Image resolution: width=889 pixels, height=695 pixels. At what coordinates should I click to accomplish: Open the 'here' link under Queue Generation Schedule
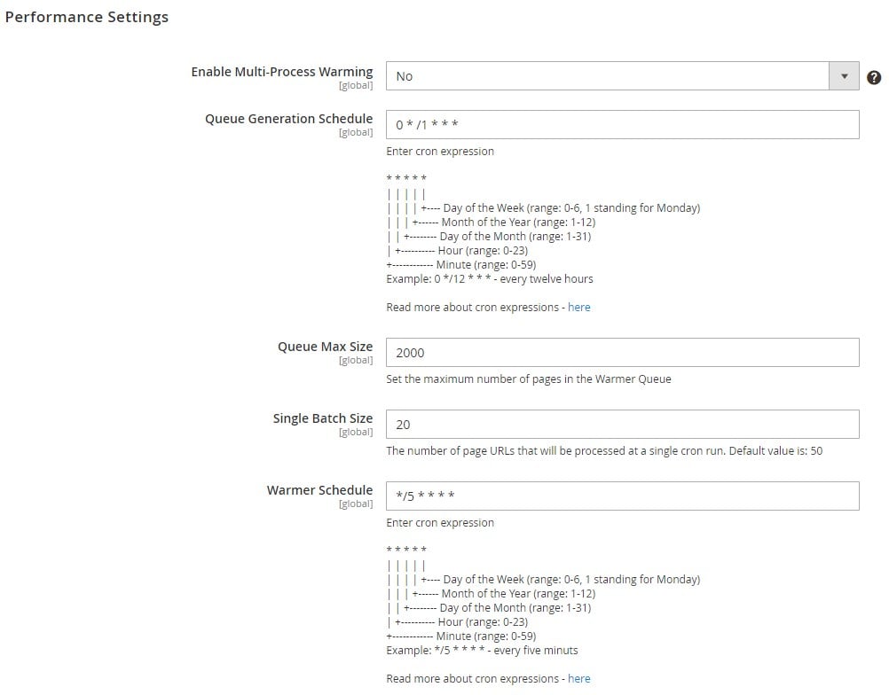pyautogui.click(x=578, y=307)
